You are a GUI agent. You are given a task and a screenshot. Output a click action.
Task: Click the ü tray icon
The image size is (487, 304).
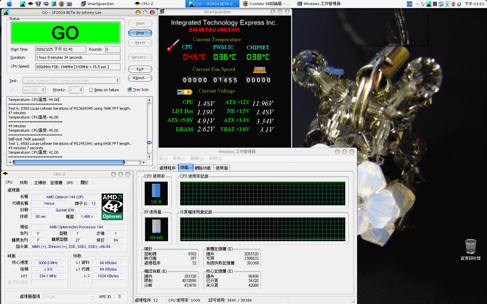click(x=459, y=4)
